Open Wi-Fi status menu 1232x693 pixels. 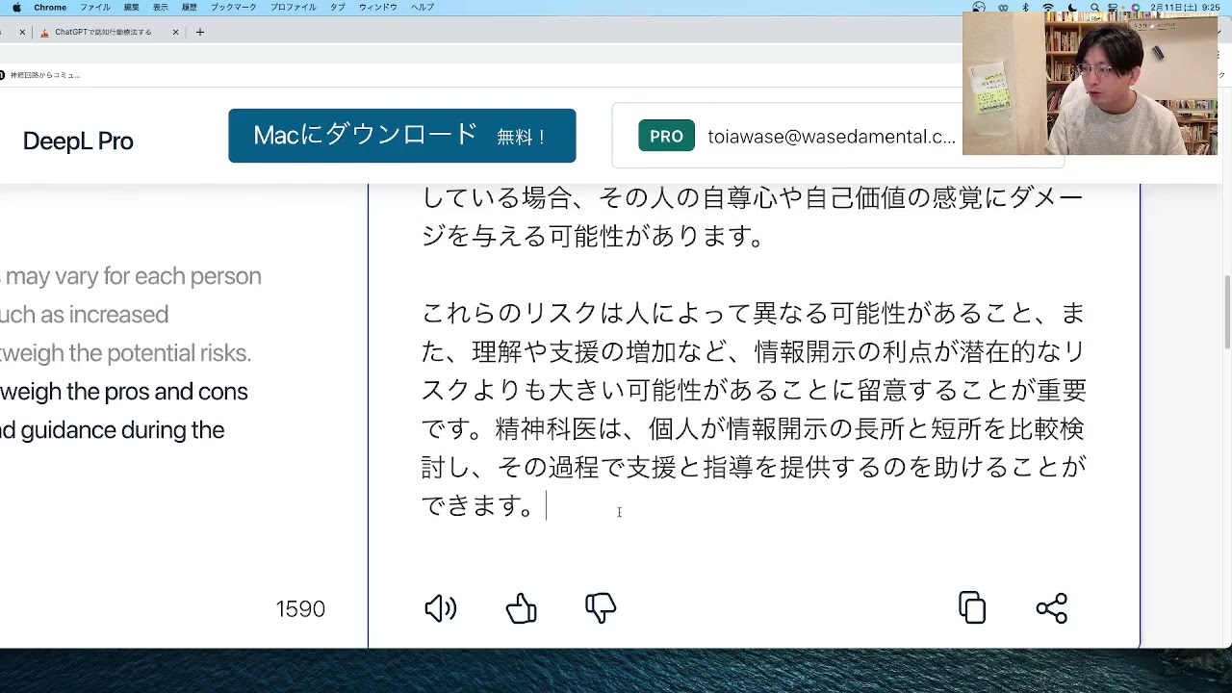[1048, 8]
